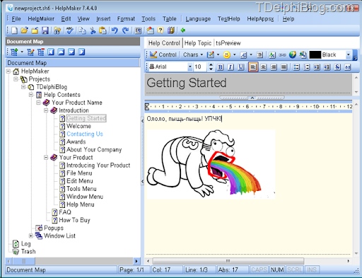Select the Contacting Us topic
The image size is (362, 278).
click(85, 134)
